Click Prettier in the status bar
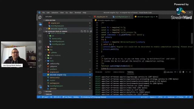The width and height of the screenshot is (194, 109). (180, 97)
